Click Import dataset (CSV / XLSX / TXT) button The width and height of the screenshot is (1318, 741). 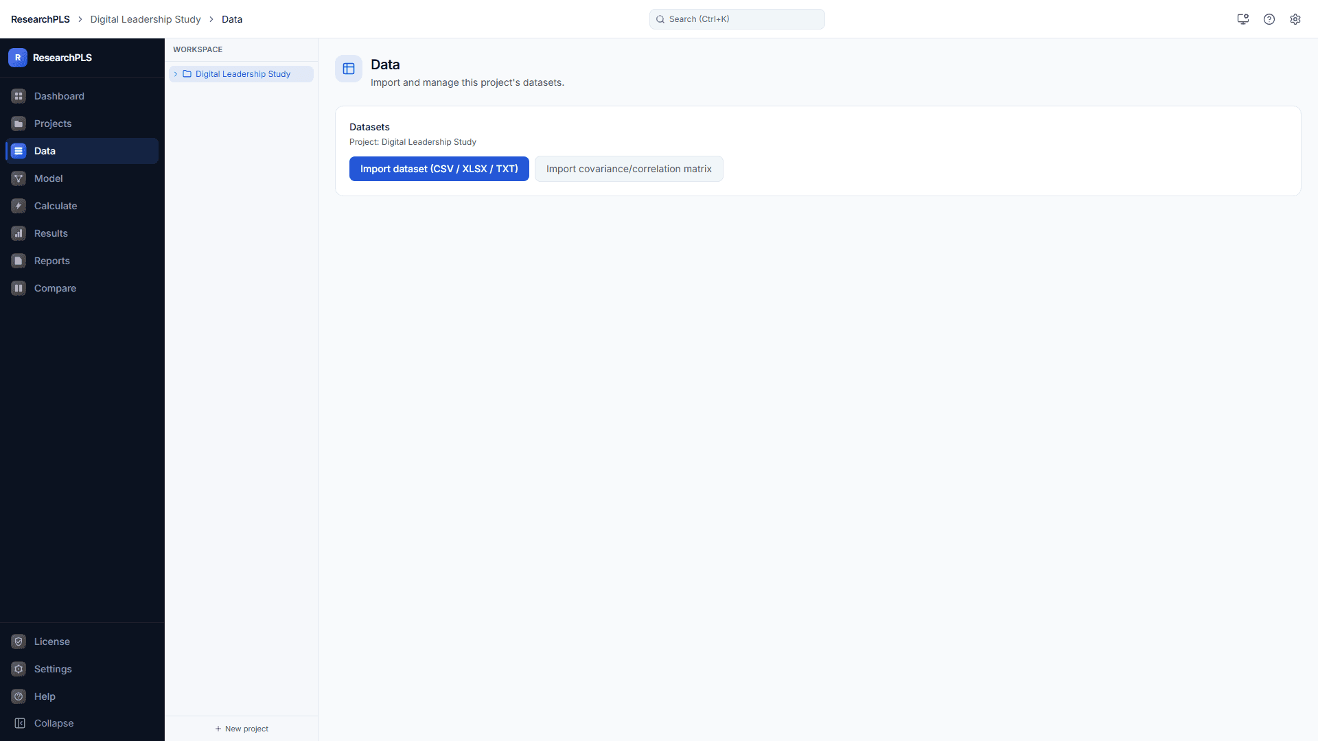point(439,169)
